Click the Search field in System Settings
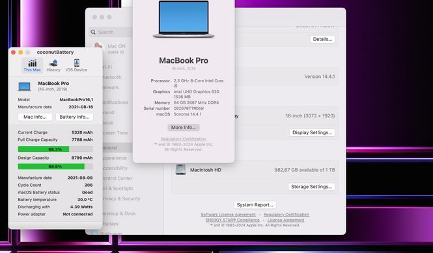 click(111, 32)
